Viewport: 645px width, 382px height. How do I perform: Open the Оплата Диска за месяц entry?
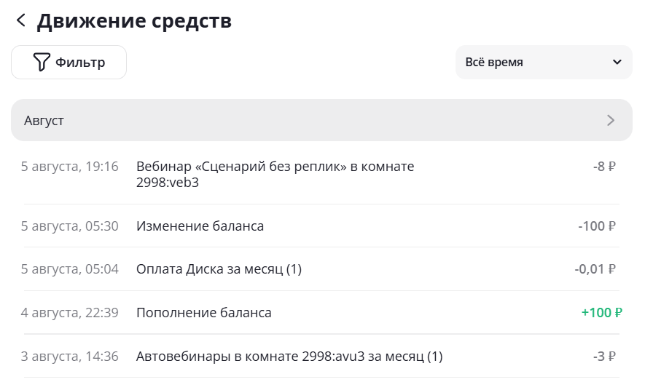point(219,269)
